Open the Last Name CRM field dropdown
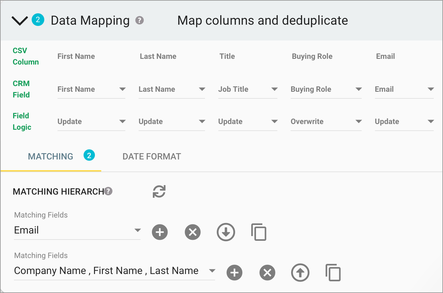The width and height of the screenshot is (443, 293). [172, 90]
